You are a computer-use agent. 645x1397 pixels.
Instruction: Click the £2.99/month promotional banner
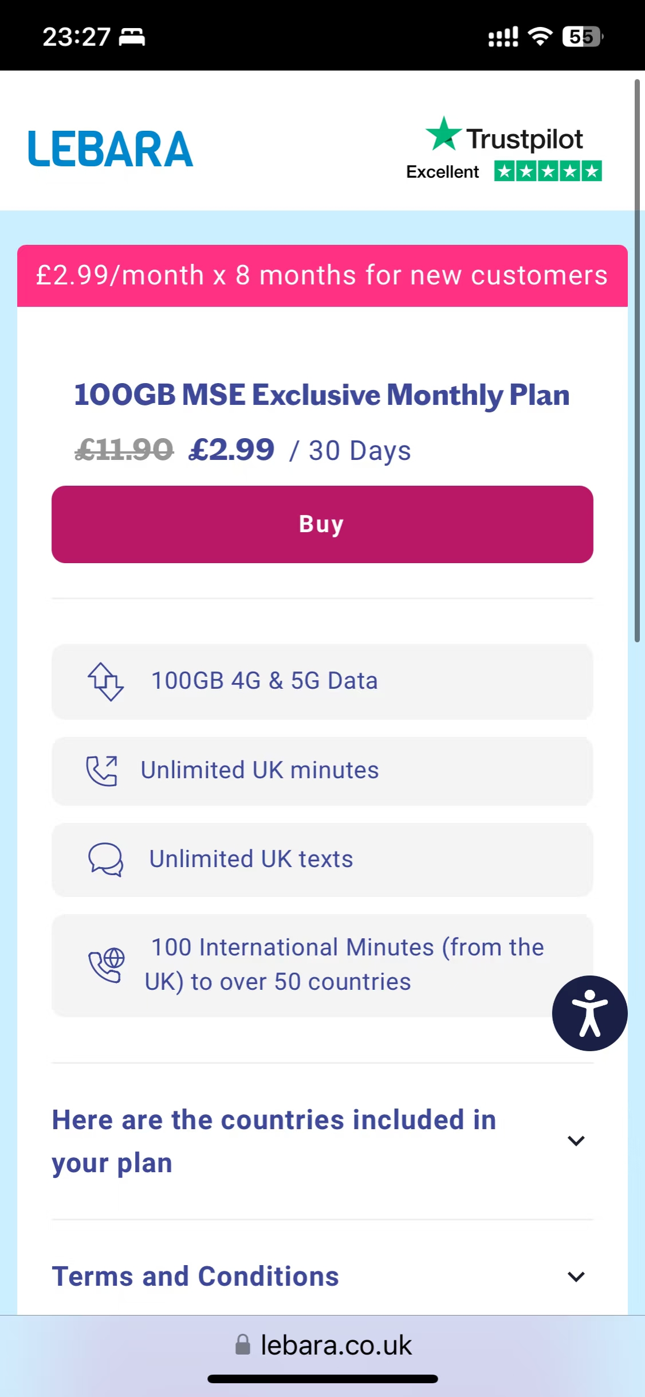tap(322, 276)
